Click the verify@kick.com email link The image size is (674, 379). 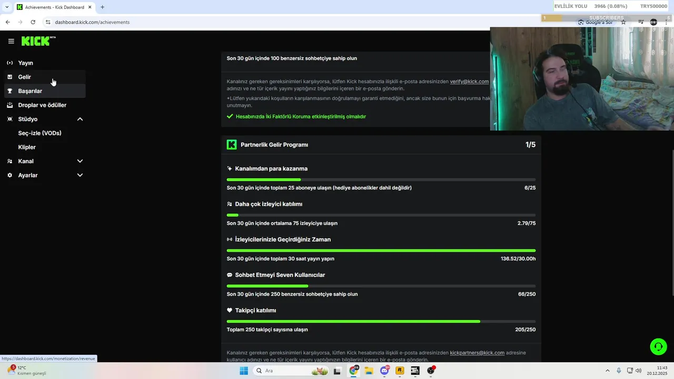click(469, 82)
